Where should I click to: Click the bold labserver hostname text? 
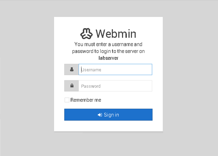[108, 58]
